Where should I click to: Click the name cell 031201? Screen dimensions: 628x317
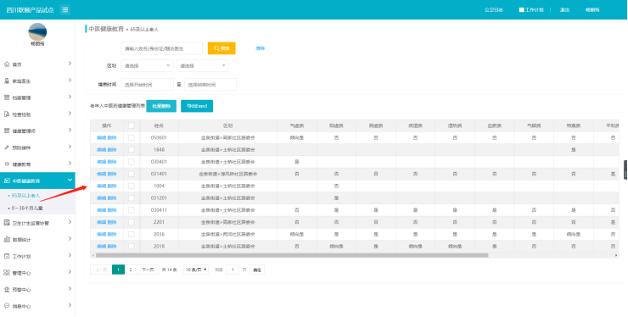pos(159,198)
